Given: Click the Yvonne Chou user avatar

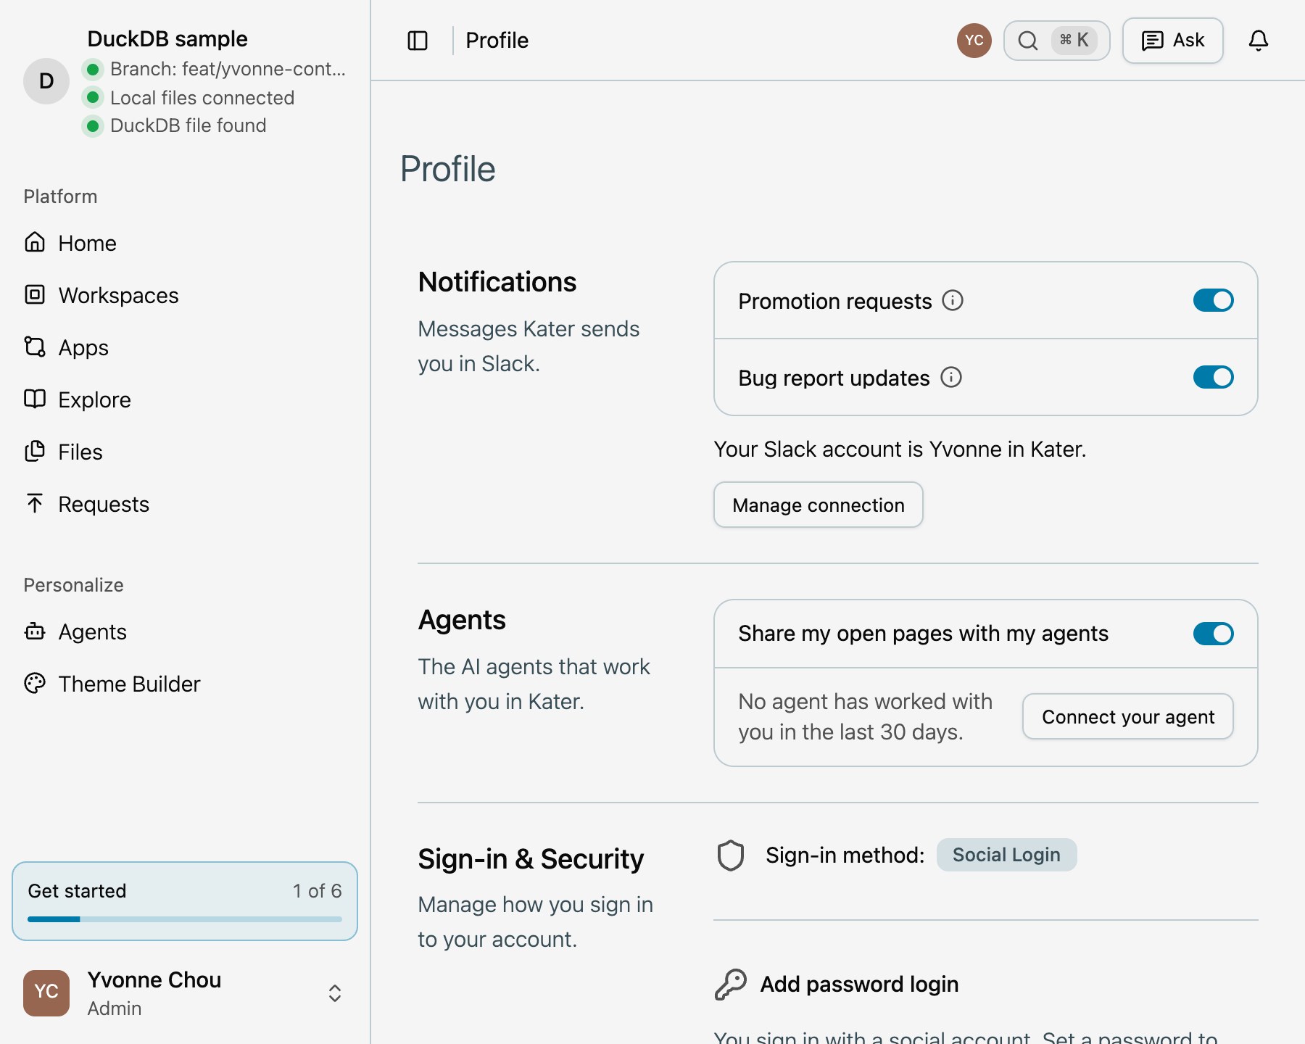Looking at the screenshot, I should click(x=46, y=993).
